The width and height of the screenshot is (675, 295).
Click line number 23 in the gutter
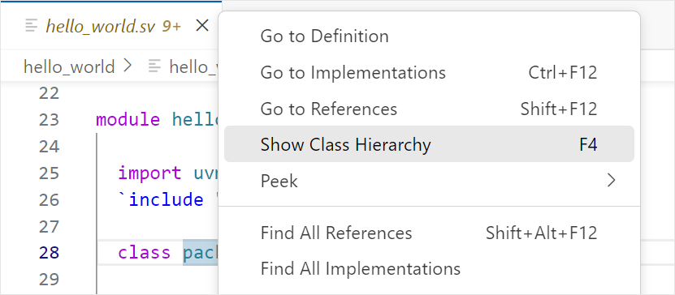click(49, 119)
